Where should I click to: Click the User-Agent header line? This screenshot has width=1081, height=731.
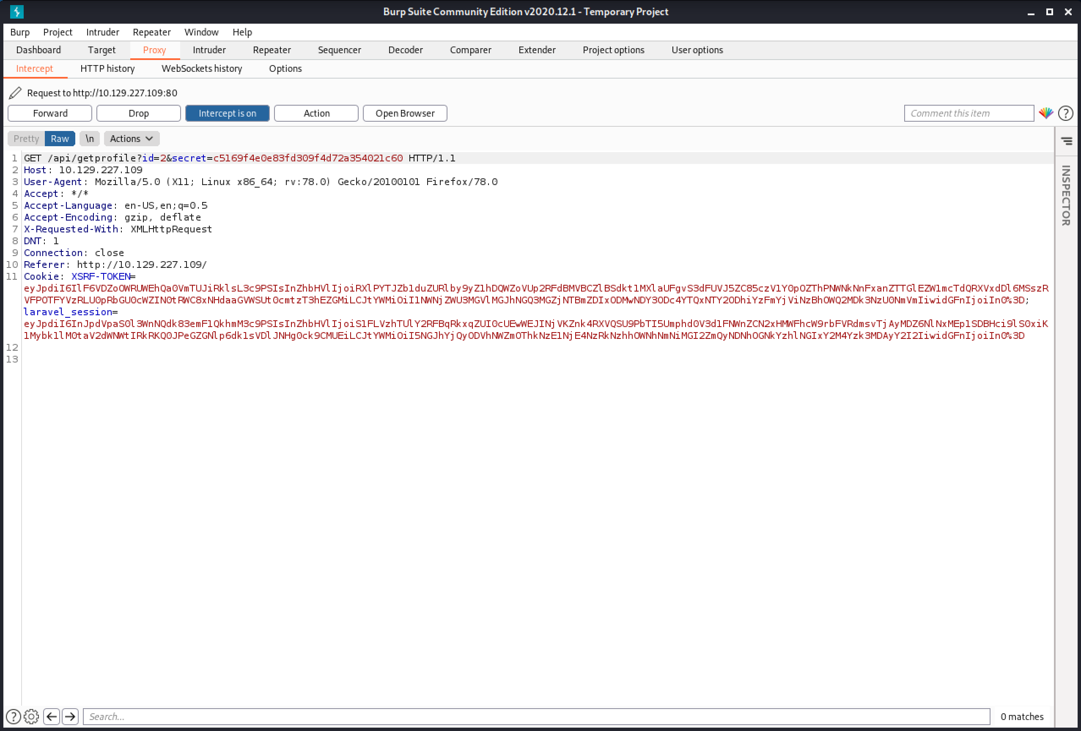261,182
